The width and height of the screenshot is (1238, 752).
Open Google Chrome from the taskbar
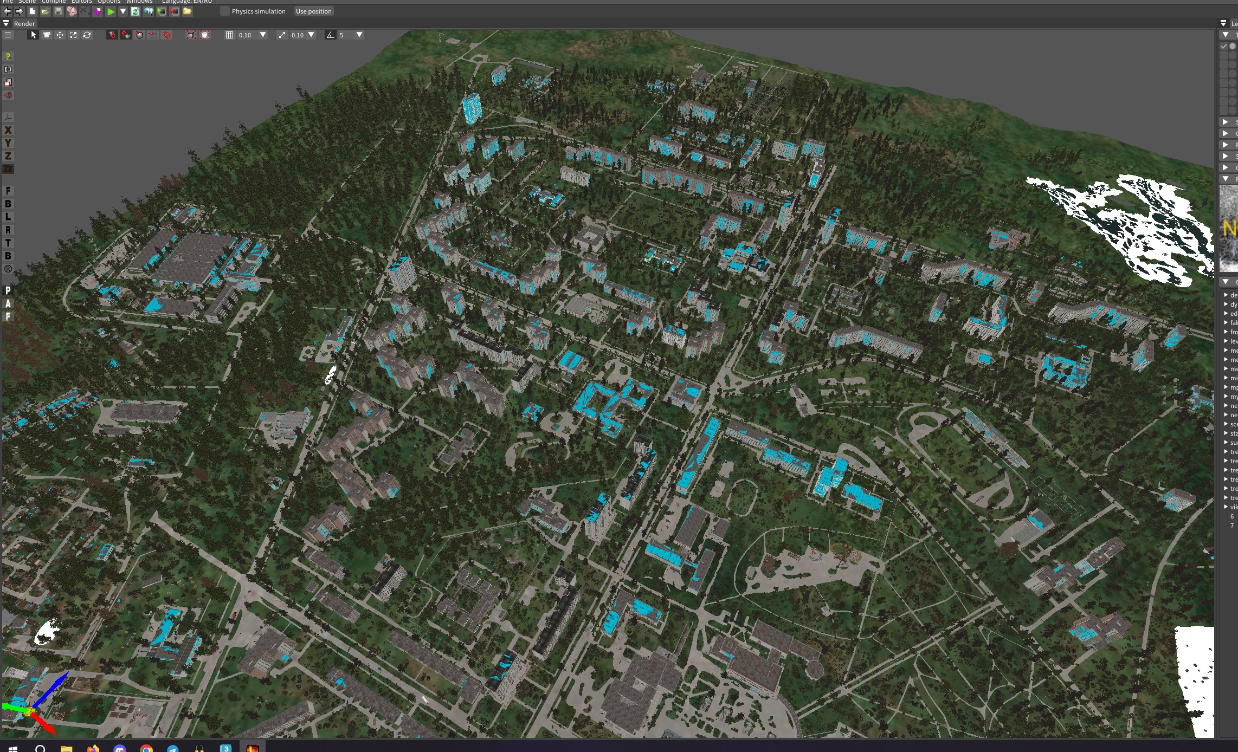point(146,748)
